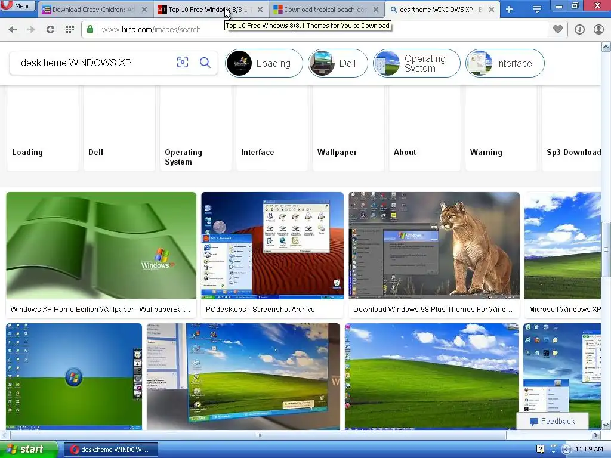This screenshot has width=611, height=458.
Task: Reload the page with refresh icon
Action: pos(50,29)
